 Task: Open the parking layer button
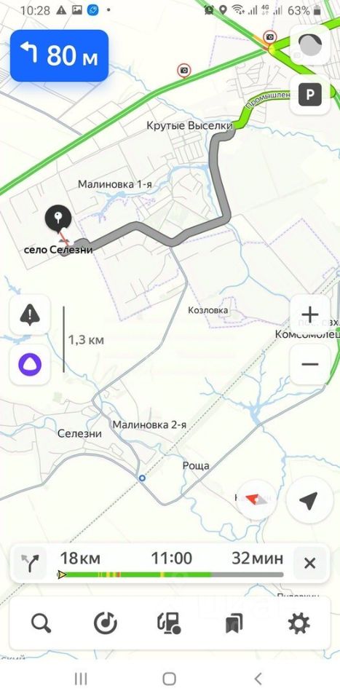tap(310, 95)
